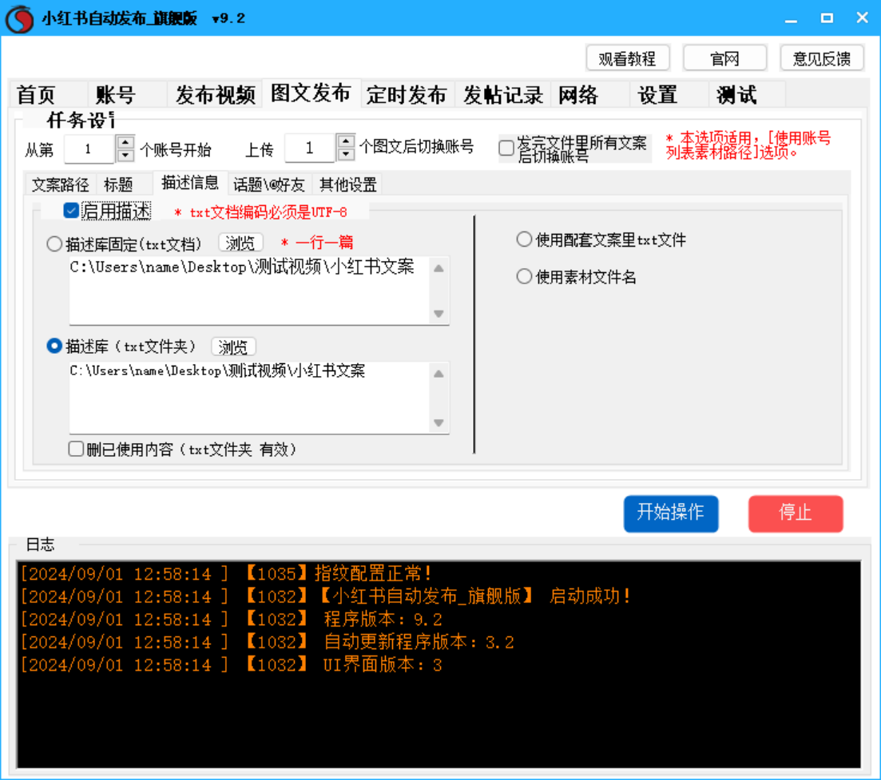Click the 启动成功 log entry

[x=325, y=596]
